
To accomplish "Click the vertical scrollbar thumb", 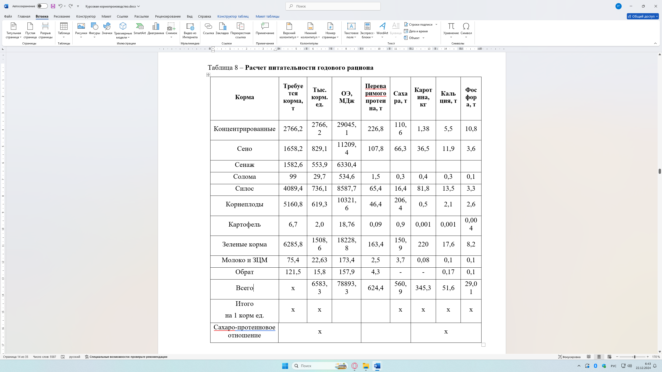I will pyautogui.click(x=660, y=171).
